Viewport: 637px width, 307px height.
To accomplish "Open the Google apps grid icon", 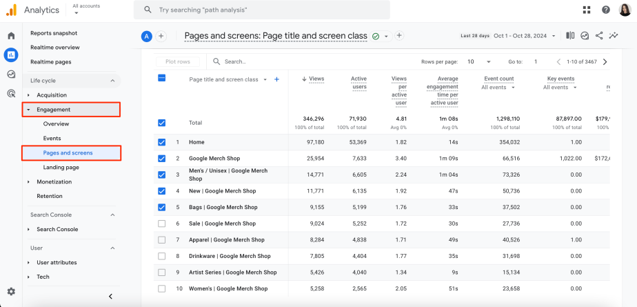I will [586, 10].
